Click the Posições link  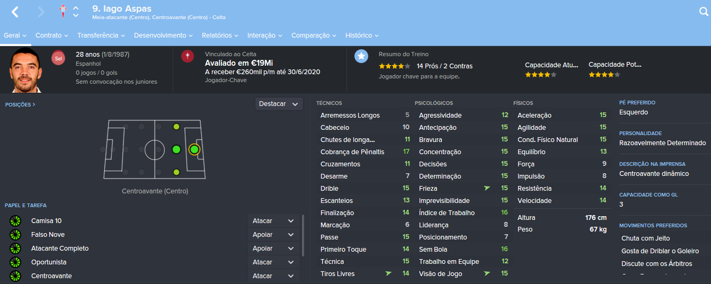tap(20, 105)
